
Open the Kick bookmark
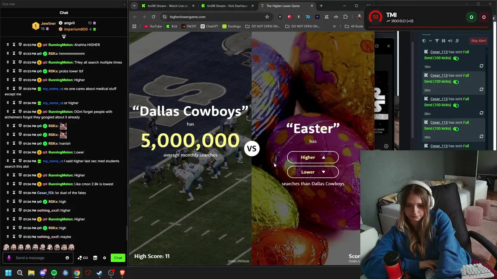click(x=172, y=26)
